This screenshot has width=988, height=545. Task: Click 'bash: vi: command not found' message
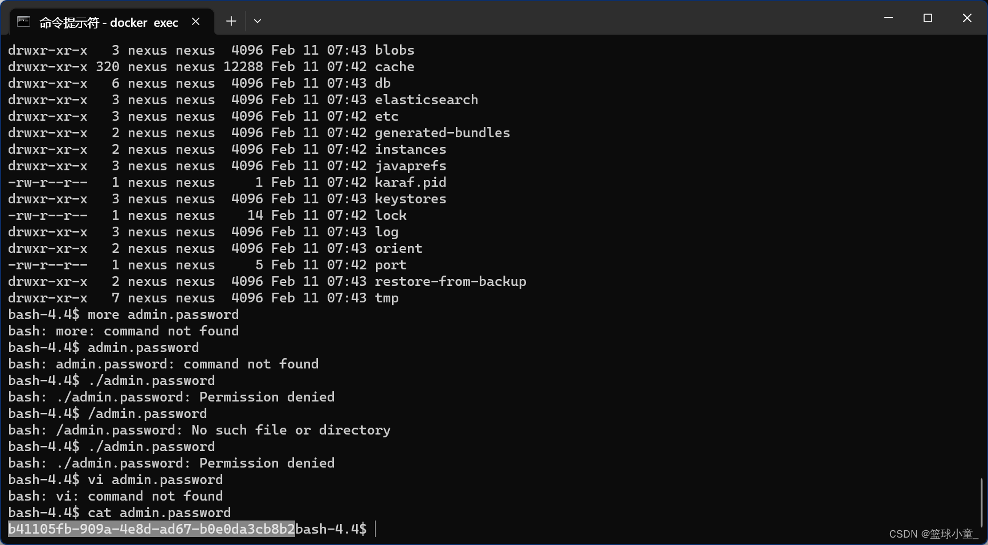pyautogui.click(x=115, y=496)
